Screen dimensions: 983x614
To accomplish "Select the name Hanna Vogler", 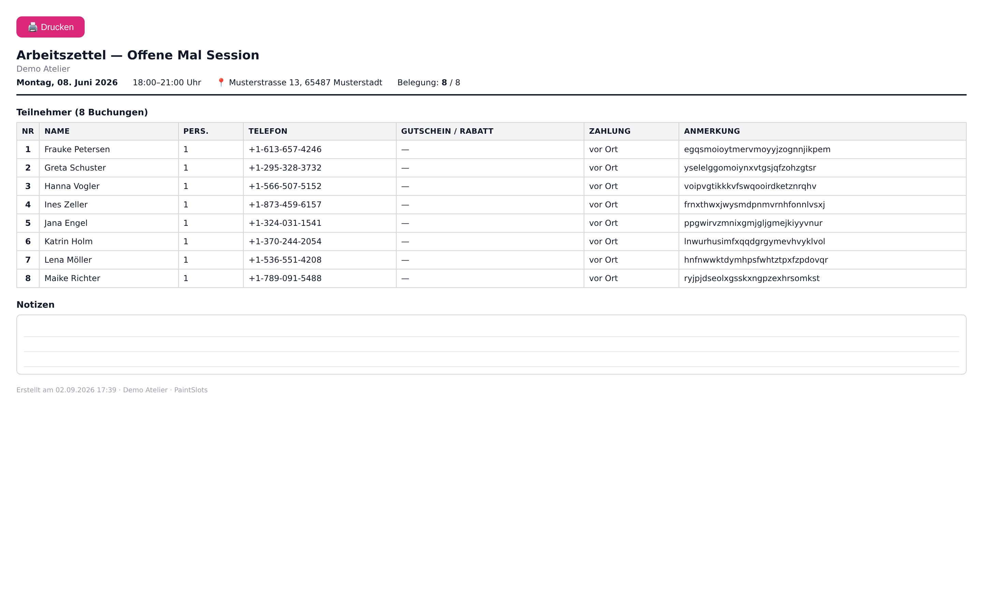I will [72, 186].
